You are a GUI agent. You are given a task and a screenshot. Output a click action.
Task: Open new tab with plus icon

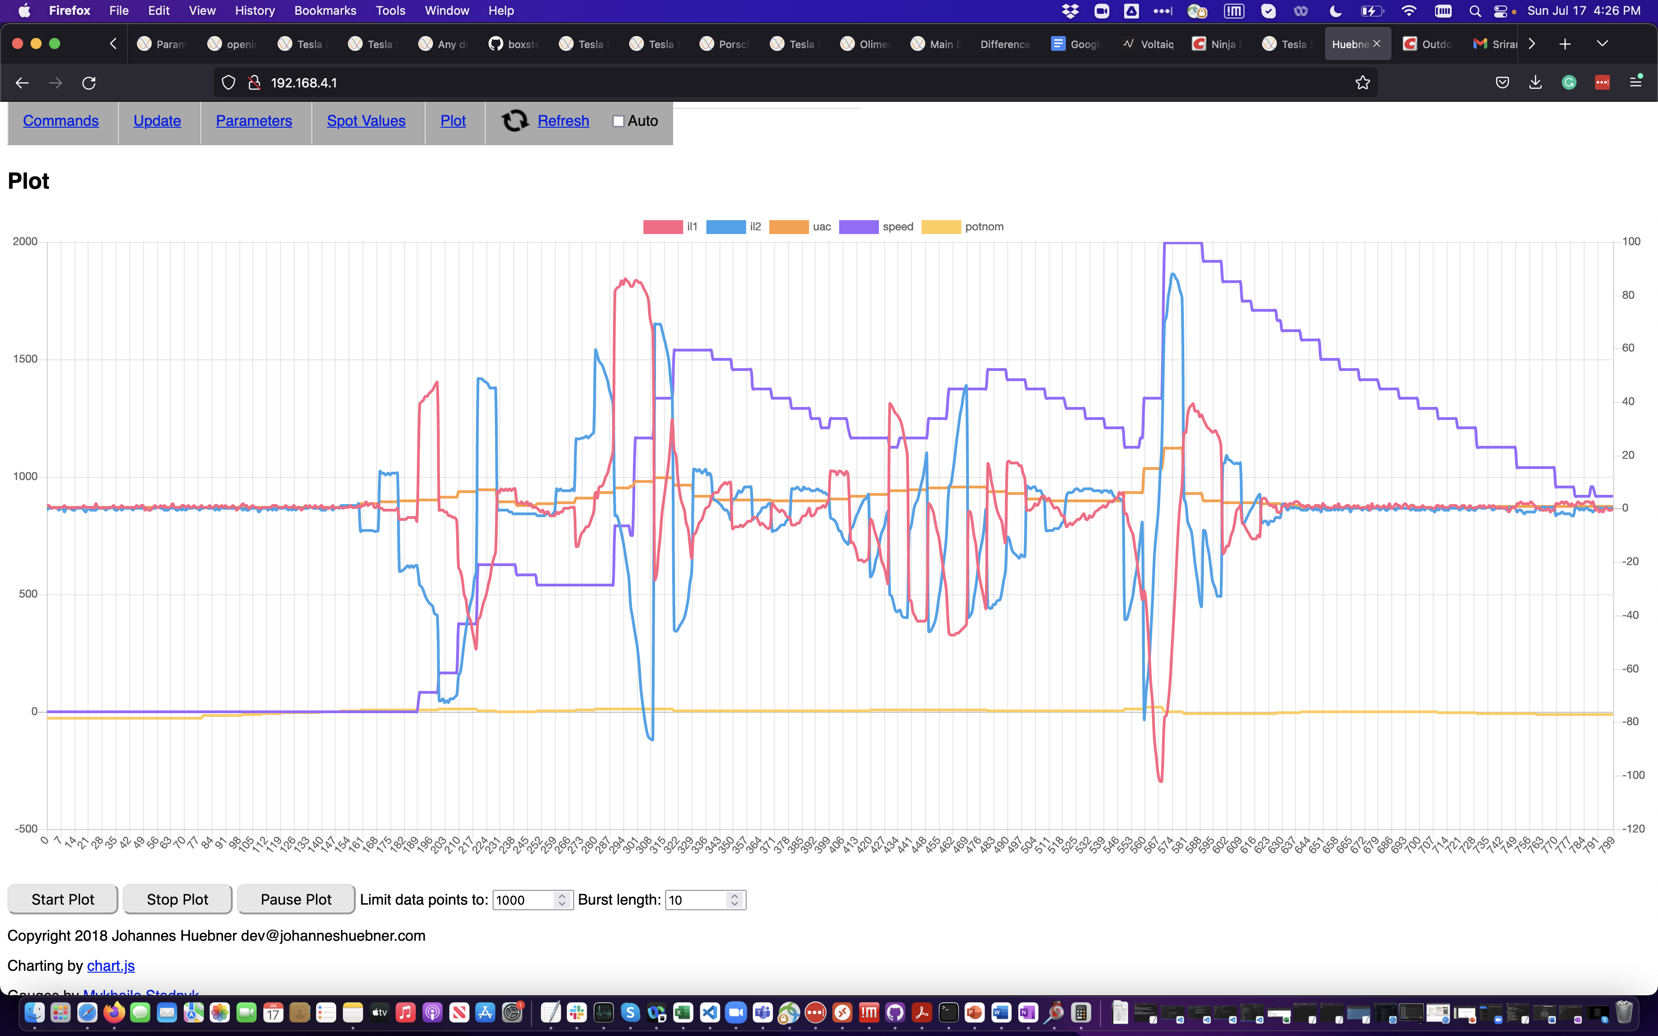tap(1565, 44)
